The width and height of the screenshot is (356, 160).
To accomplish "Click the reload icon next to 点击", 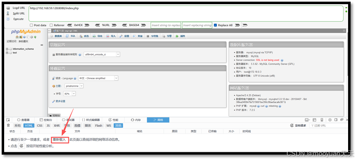I will pyautogui.click(x=21, y=146).
